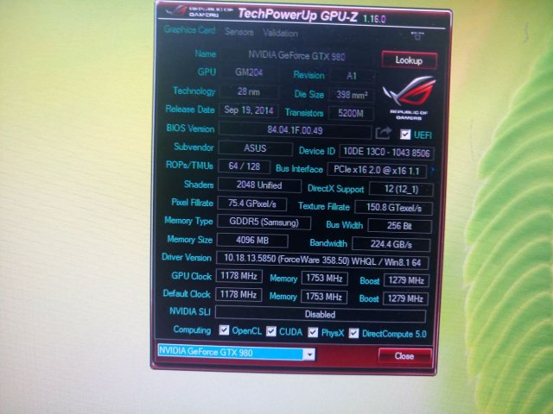The height and width of the screenshot is (414, 553).
Task: Click the ROPs/TMUs field 64 / 128
Action: pyautogui.click(x=244, y=166)
